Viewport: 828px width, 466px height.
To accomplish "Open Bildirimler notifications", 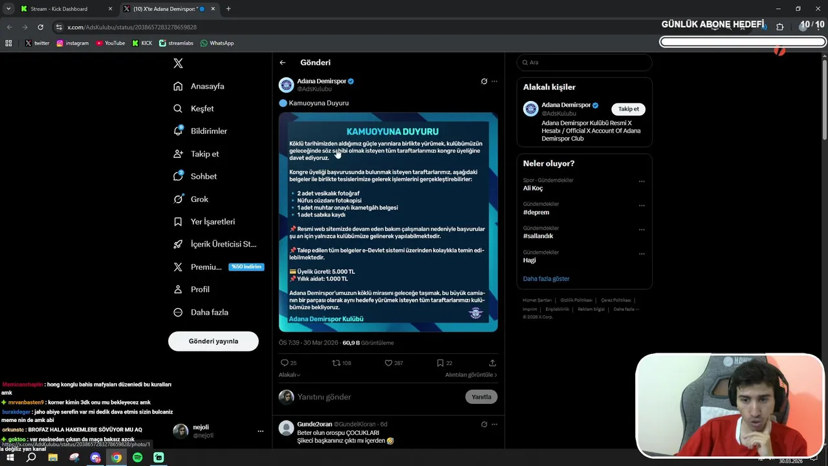I will click(x=201, y=131).
